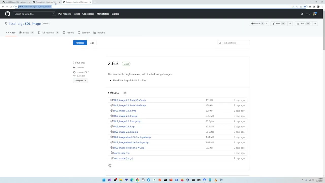
Task: Open the SDL_image repository link
Action: coord(33,24)
